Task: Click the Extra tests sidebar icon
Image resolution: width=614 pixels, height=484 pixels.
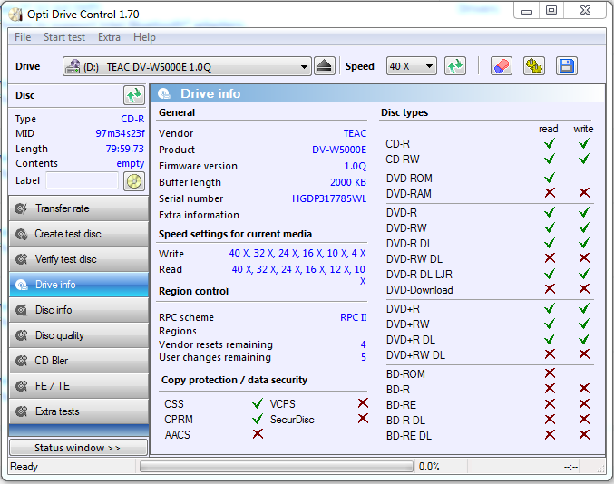Action: point(21,411)
